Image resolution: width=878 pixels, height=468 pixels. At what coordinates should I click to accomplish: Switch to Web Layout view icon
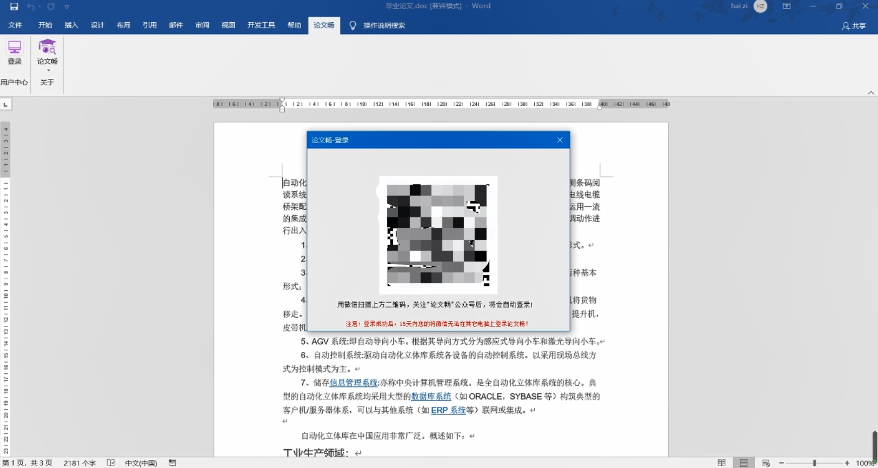[766, 463]
